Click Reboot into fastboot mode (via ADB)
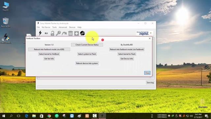The image size is (211, 119). (49, 49)
